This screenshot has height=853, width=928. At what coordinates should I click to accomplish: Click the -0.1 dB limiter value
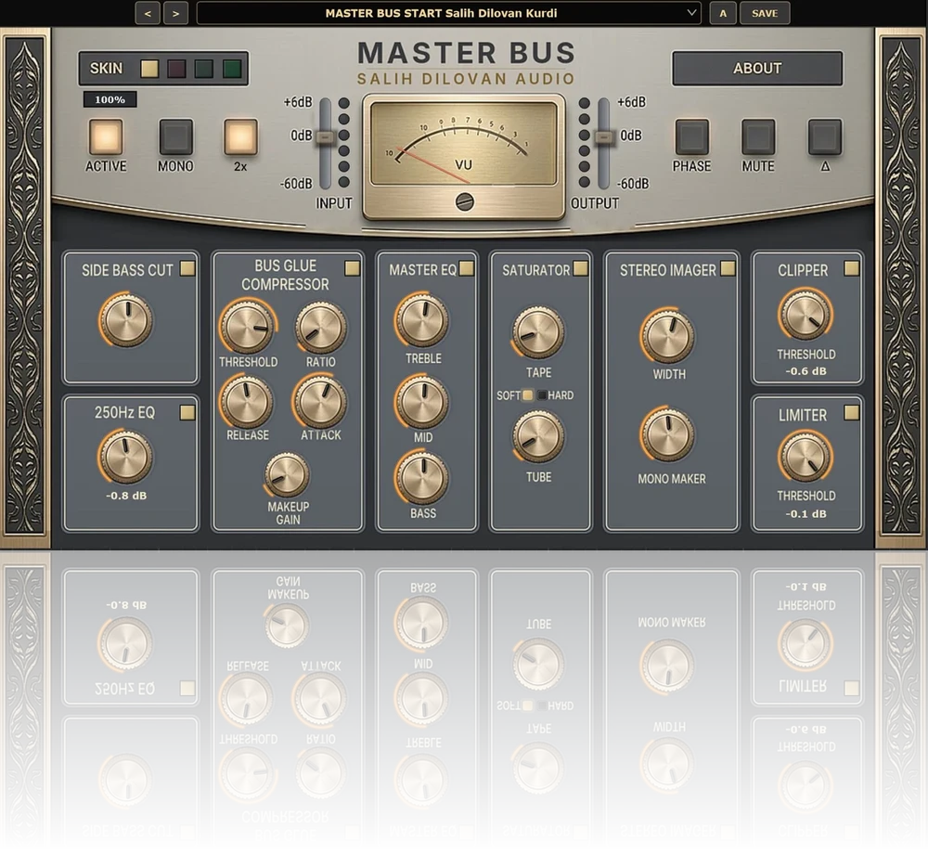click(x=806, y=514)
